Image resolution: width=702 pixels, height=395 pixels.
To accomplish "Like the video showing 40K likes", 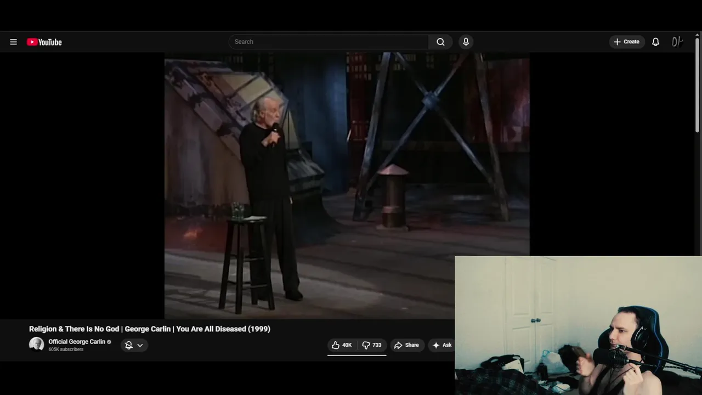I will (x=342, y=345).
